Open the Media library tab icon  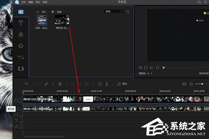[21, 12]
